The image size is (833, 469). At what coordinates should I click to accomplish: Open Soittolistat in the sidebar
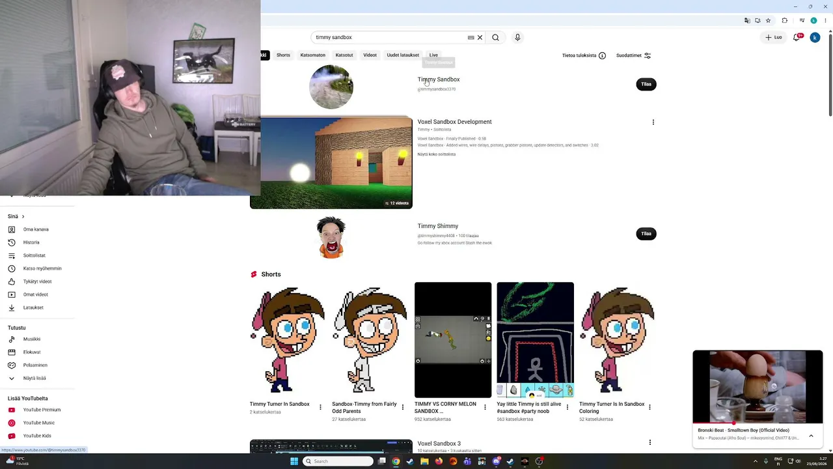(x=34, y=255)
